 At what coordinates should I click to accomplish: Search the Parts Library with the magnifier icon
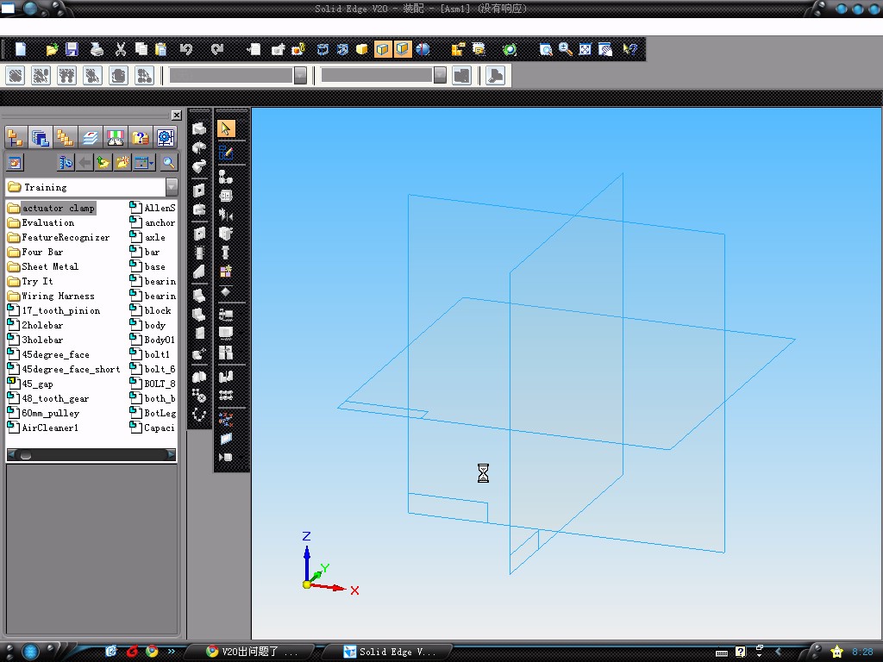coord(168,163)
